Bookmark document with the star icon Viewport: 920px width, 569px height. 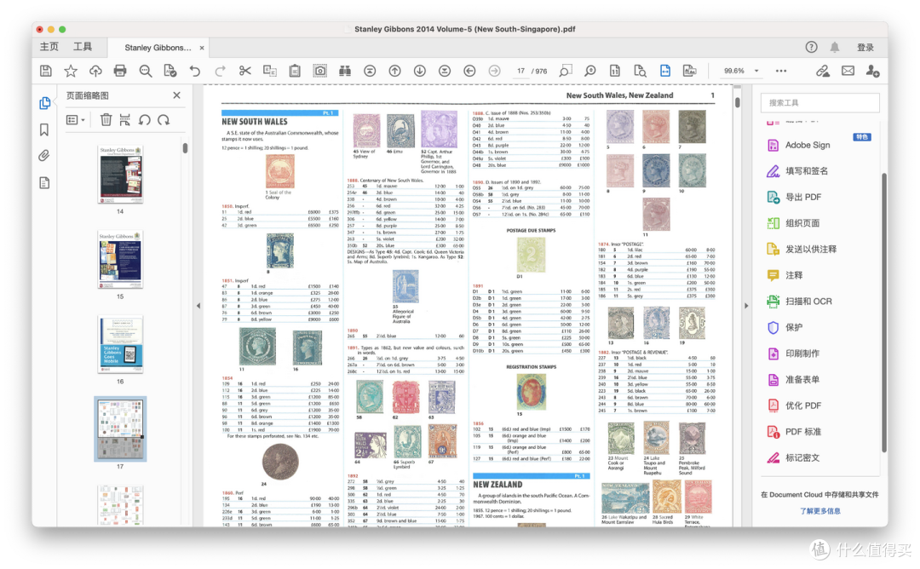tap(71, 71)
